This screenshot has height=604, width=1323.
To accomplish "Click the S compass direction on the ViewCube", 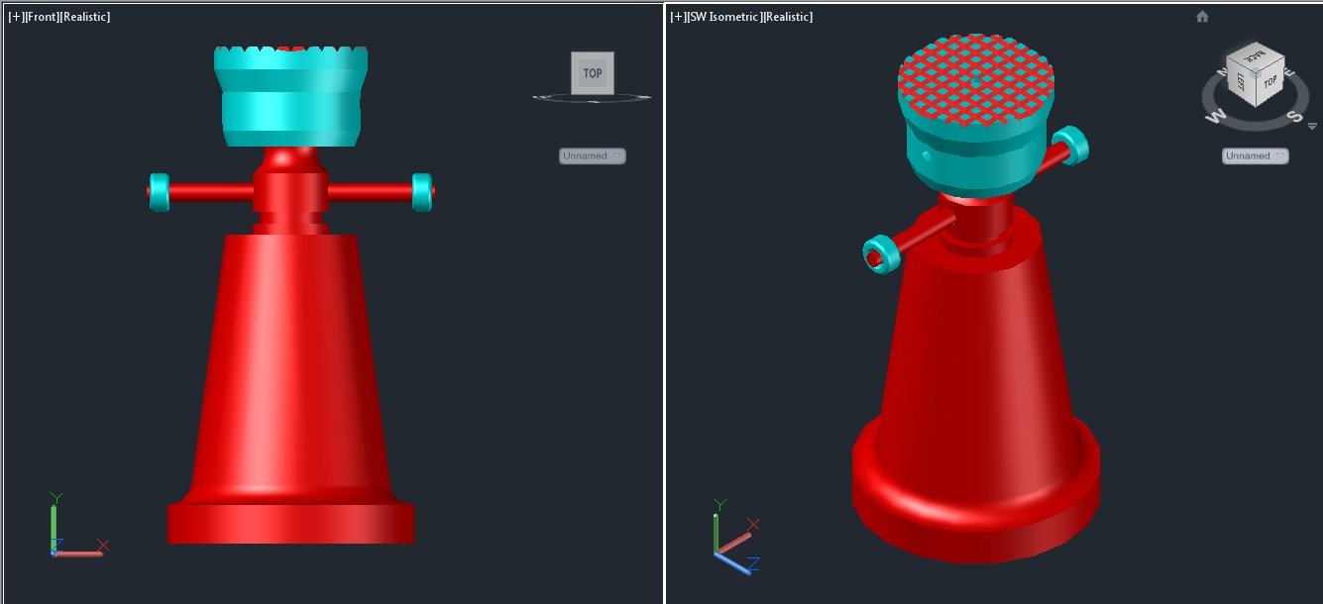I will click(1296, 115).
